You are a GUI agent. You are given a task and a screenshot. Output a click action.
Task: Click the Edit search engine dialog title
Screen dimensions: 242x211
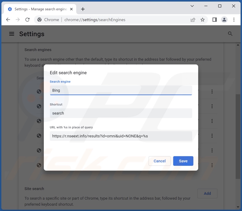pos(68,73)
